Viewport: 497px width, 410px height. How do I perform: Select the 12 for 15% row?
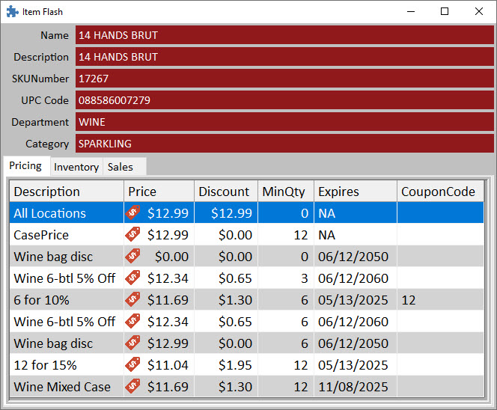tap(246, 365)
